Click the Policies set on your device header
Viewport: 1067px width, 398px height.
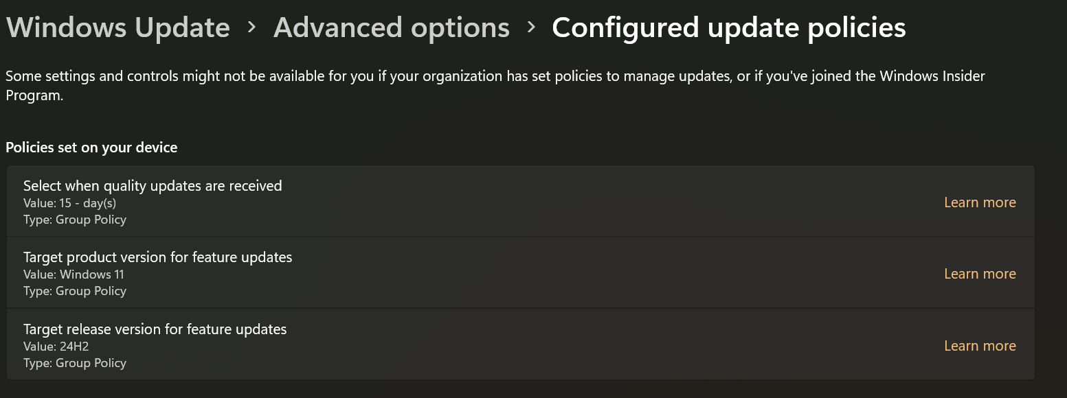[91, 148]
